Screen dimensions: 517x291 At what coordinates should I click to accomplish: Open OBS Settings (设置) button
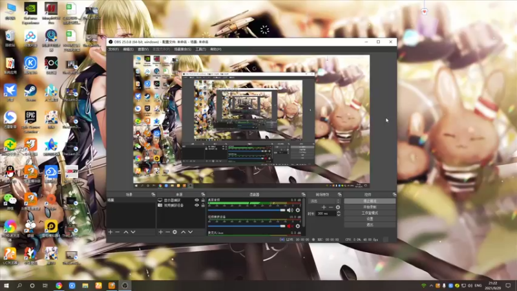(x=370, y=219)
